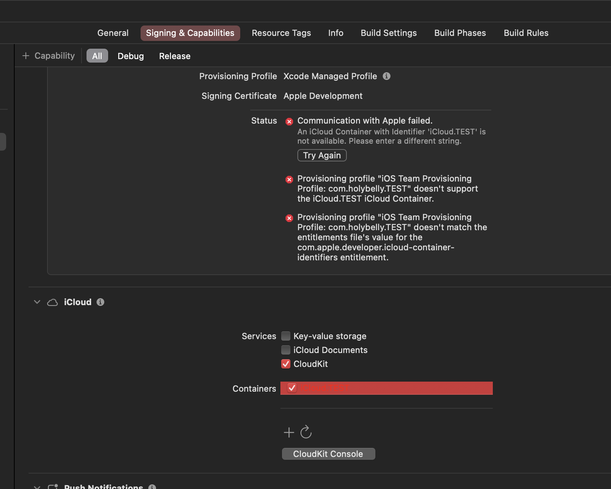This screenshot has width=611, height=489.
Task: Click the Push Notifications capability icon
Action: [53, 487]
